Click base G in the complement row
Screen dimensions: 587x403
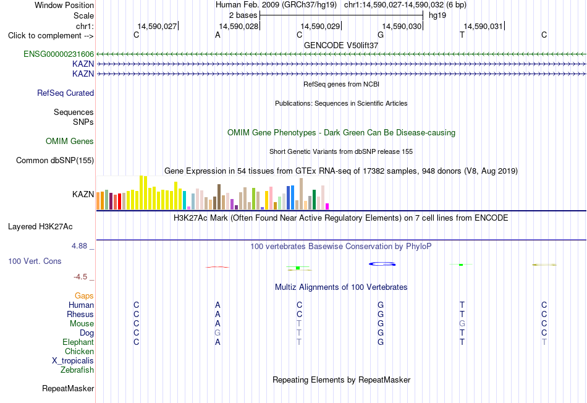tap(381, 35)
